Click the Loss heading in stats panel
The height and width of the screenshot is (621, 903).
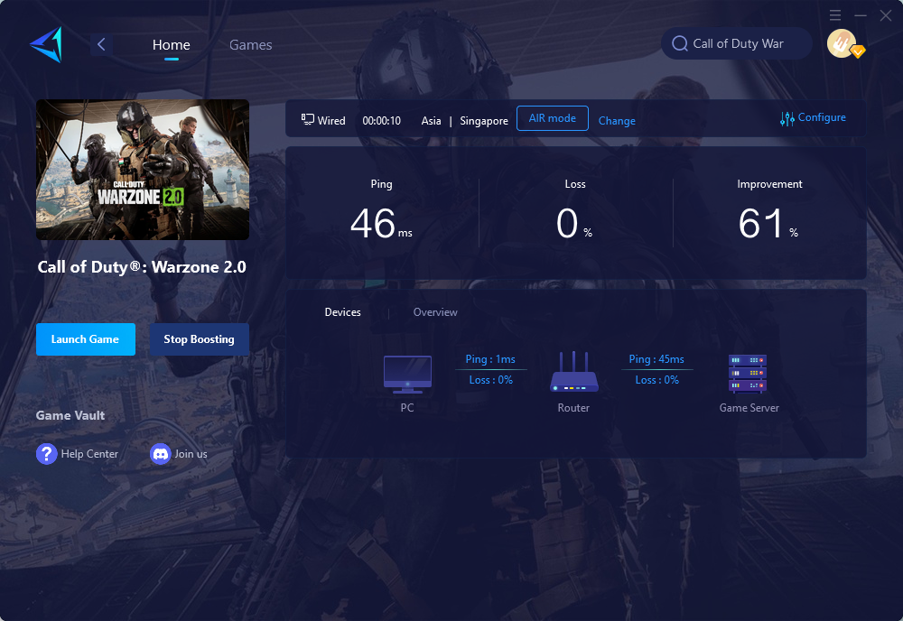(575, 184)
